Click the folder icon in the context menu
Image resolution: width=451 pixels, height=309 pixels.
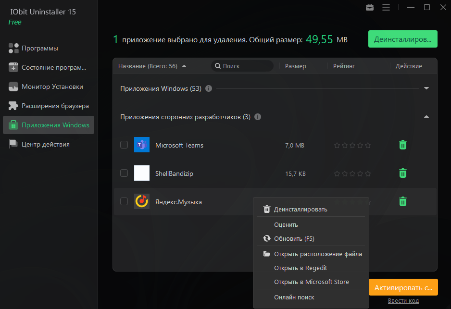(x=267, y=254)
